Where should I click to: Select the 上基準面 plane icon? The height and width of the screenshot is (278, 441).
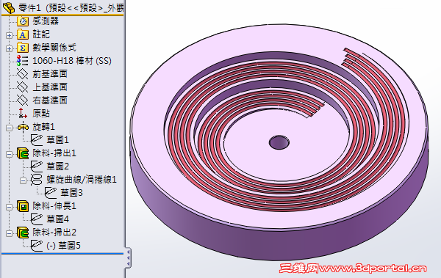23,87
